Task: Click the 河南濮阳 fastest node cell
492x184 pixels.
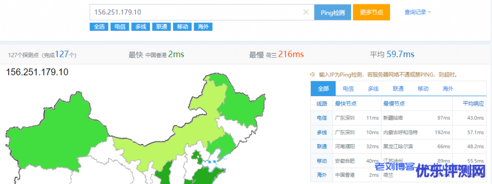Action: click(345, 147)
